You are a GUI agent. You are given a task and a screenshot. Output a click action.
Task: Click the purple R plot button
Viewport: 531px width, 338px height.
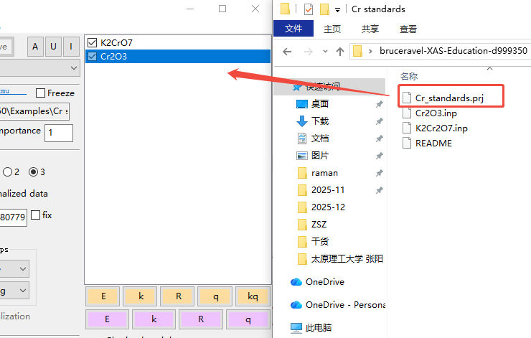click(x=201, y=319)
